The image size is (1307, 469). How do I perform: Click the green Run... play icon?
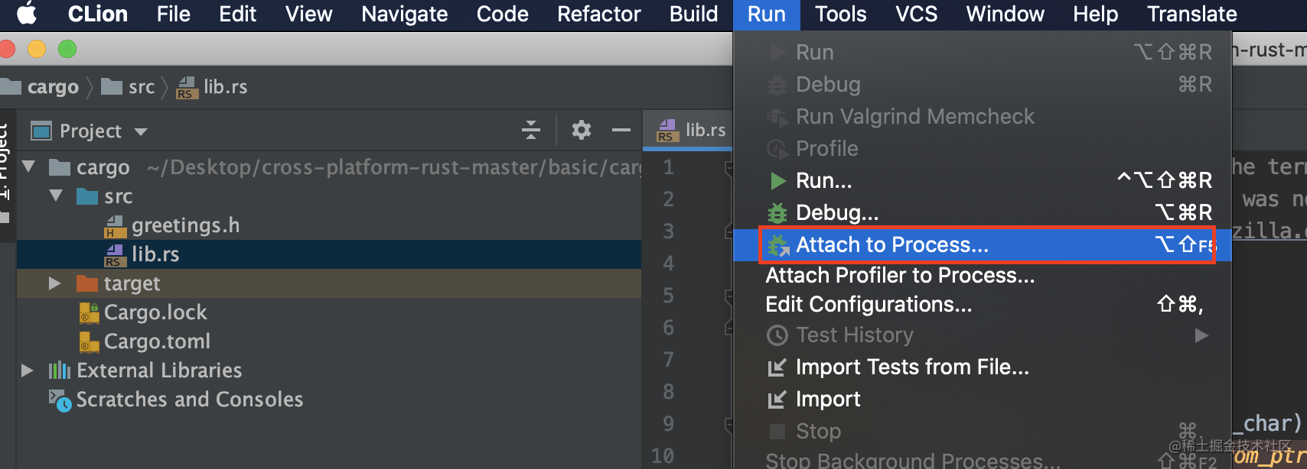click(x=777, y=181)
